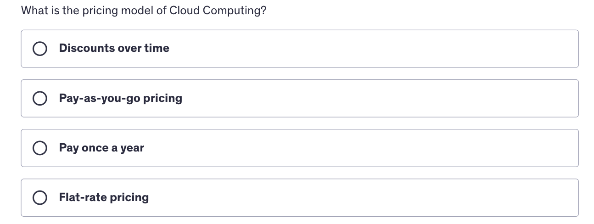Click empty area inside Flat-rate pricing option box

click(x=367, y=198)
